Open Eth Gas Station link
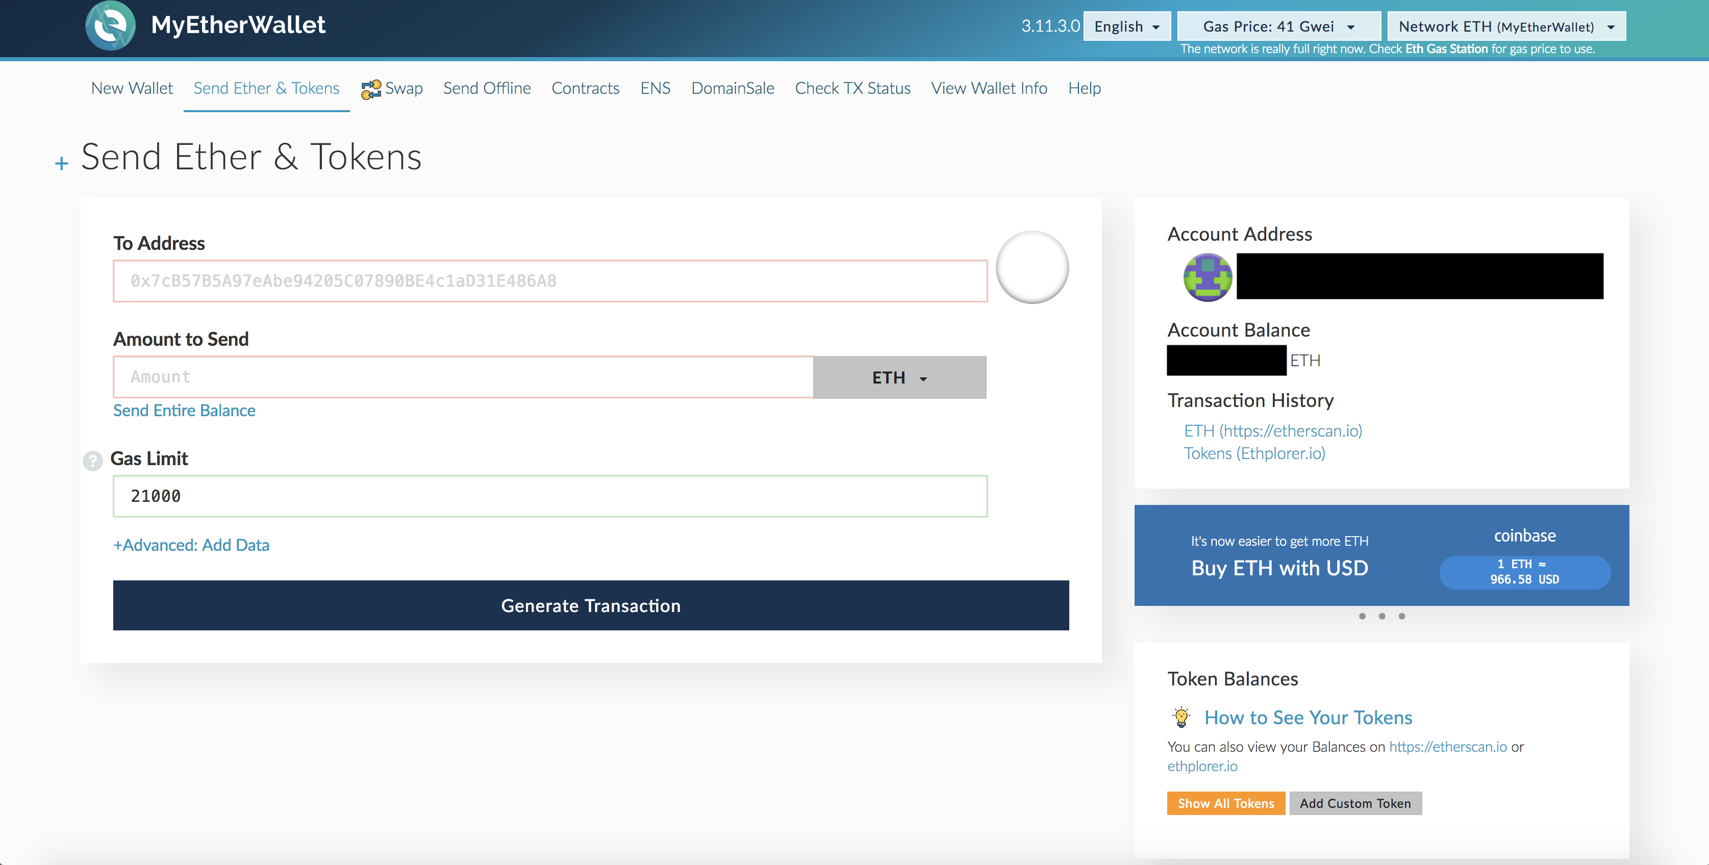The height and width of the screenshot is (865, 1709). [1446, 48]
